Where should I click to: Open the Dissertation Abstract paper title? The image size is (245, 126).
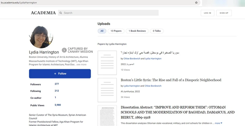[x=178, y=112]
